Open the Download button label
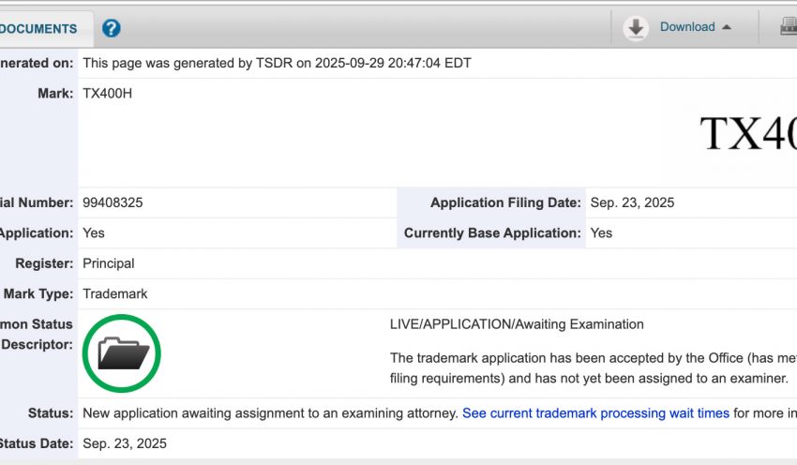This screenshot has height=465, width=797. 686,27
